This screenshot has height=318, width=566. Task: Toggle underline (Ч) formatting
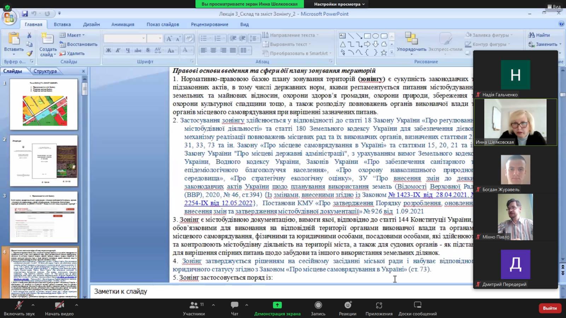(x=127, y=50)
